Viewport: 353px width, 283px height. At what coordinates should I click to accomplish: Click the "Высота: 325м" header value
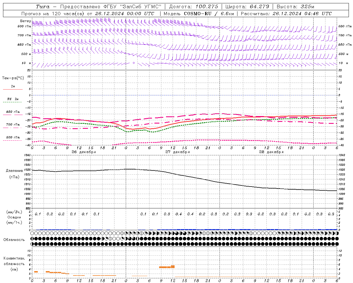tap(295, 7)
